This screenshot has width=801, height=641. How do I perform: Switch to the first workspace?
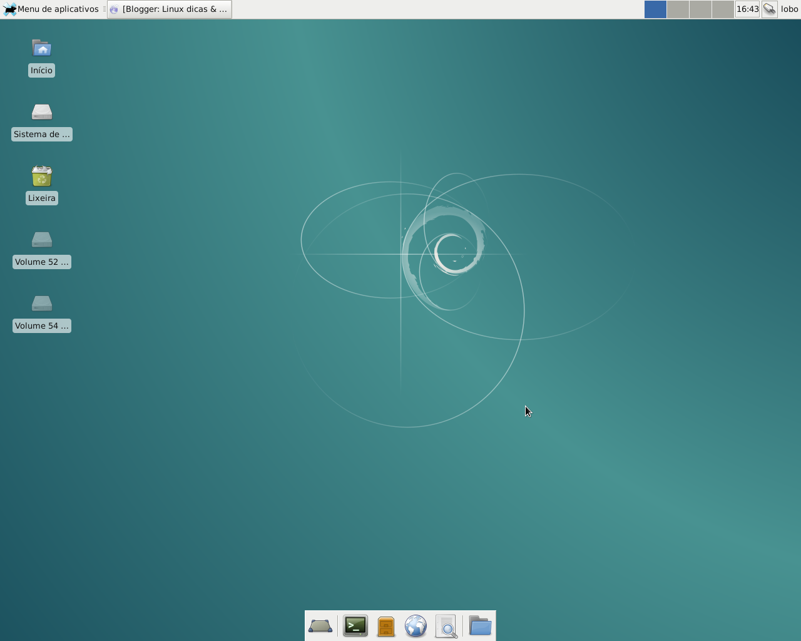point(655,9)
